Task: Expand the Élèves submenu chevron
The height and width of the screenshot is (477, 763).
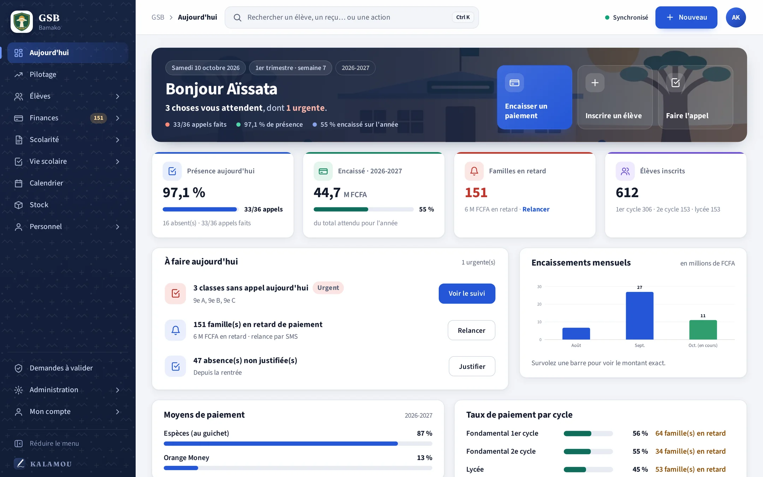Action: click(x=118, y=96)
